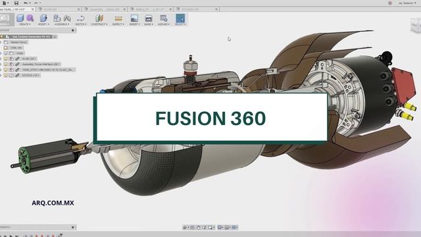Click the Sketch tool icon

(x=80, y=18)
